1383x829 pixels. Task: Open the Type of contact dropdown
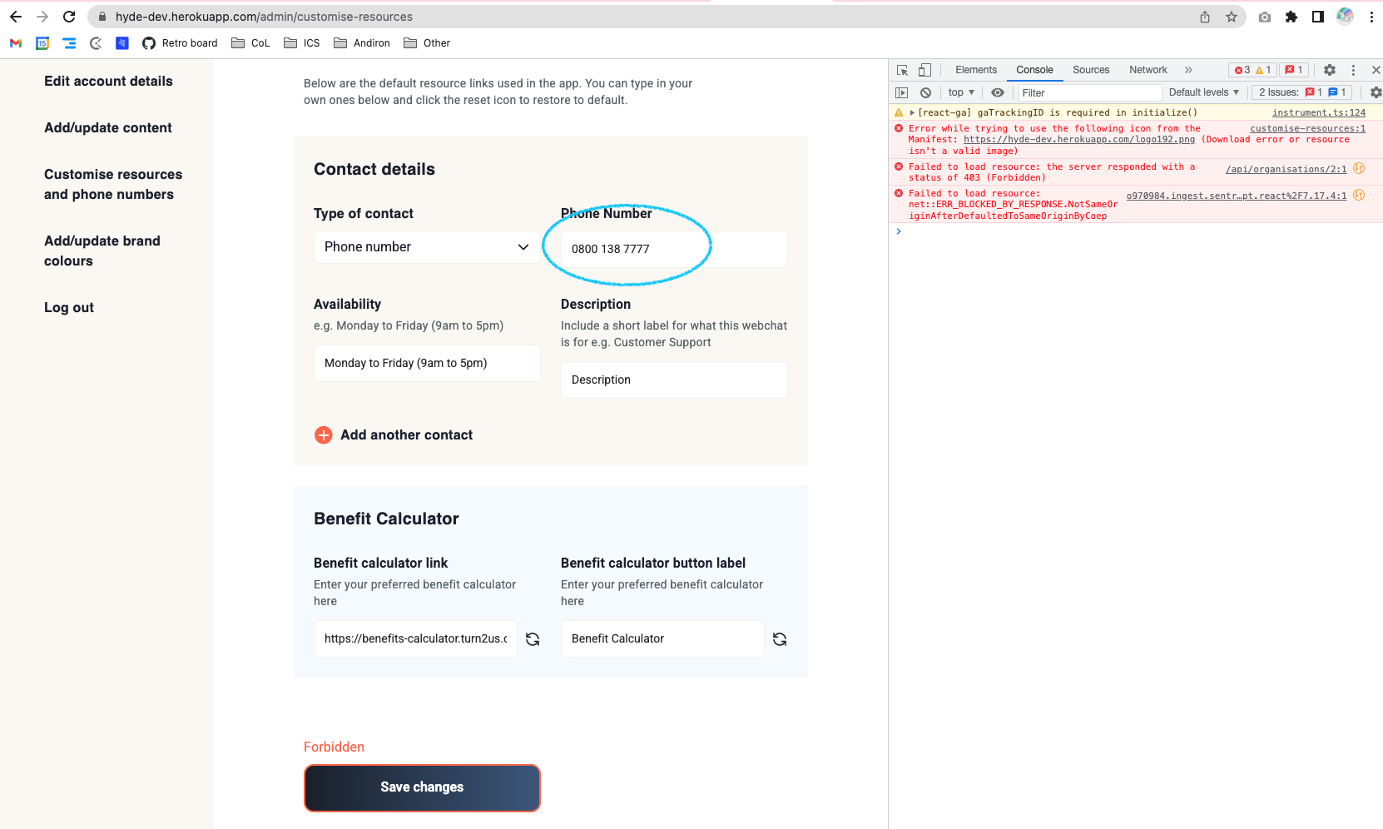pos(425,246)
